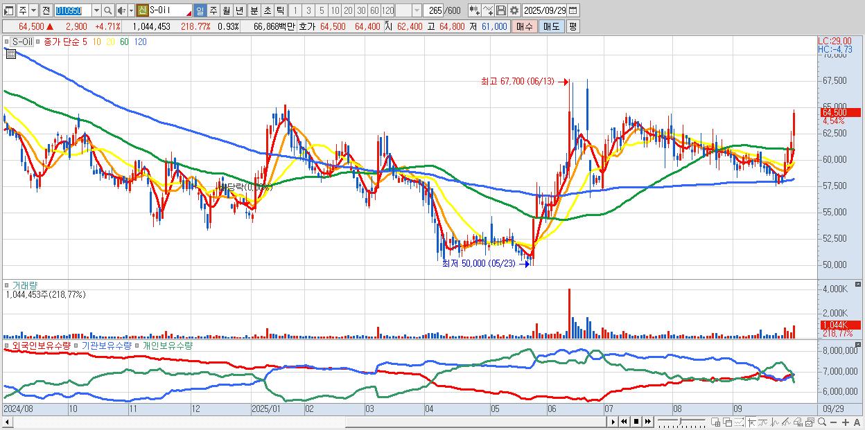
Task: Click the grid icon at chart top-left
Action: pos(10,53)
